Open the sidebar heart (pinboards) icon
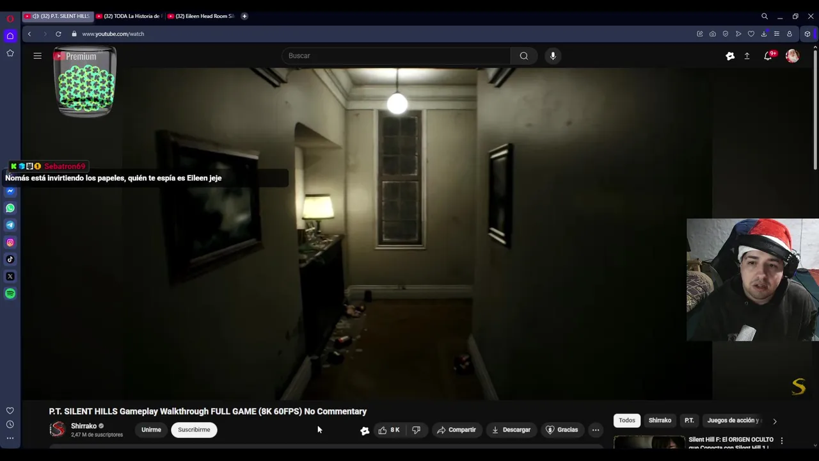 click(10, 410)
